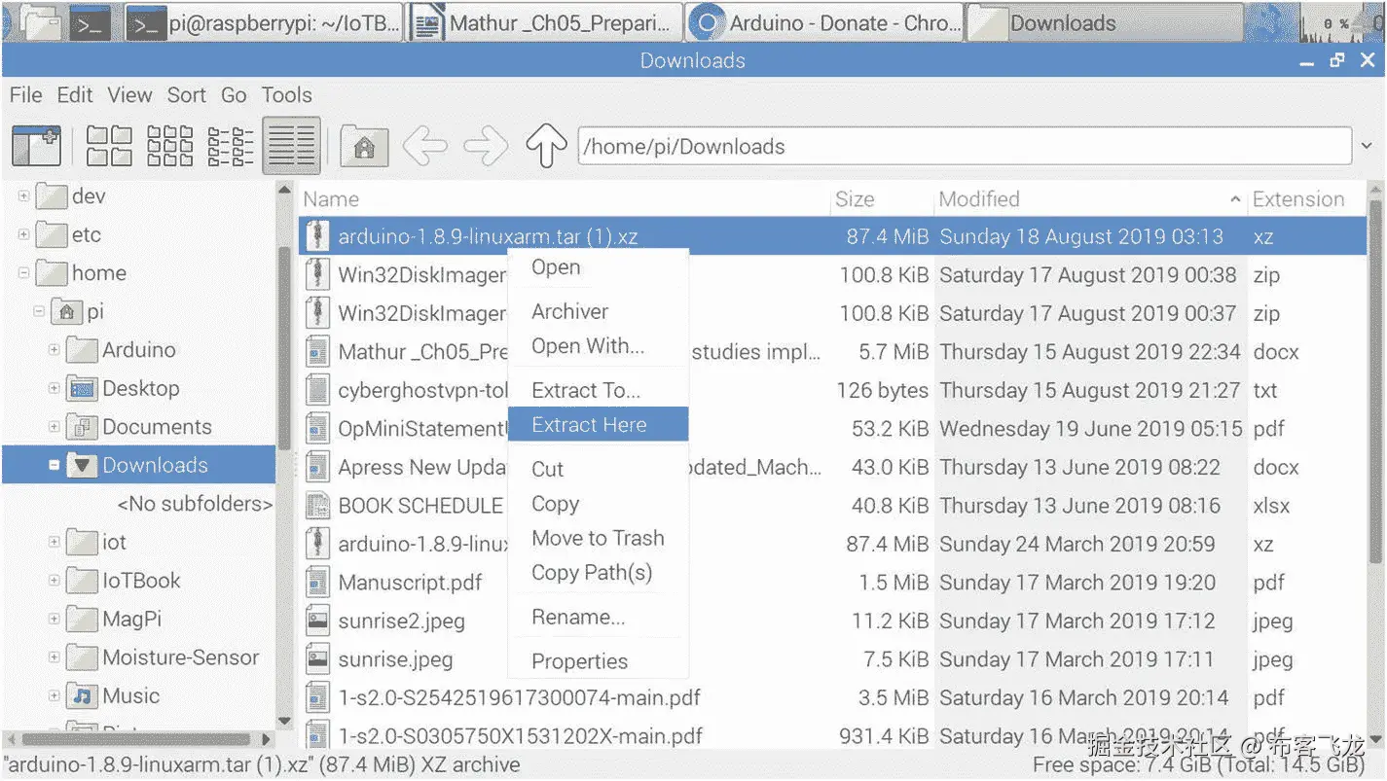Collapse the Downloads folder in tree

(x=55, y=465)
